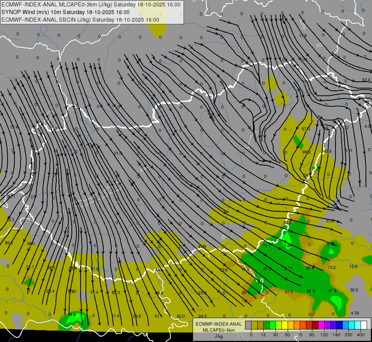The image size is (372, 342).
Task: Click the map value 82.3
Action: (x=116, y=293)
